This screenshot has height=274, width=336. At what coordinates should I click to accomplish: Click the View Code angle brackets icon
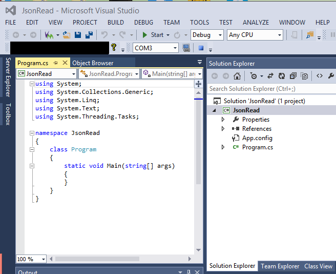pyautogui.click(x=320, y=76)
